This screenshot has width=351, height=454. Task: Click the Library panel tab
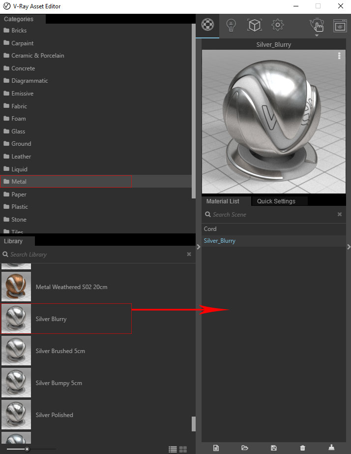click(x=17, y=241)
